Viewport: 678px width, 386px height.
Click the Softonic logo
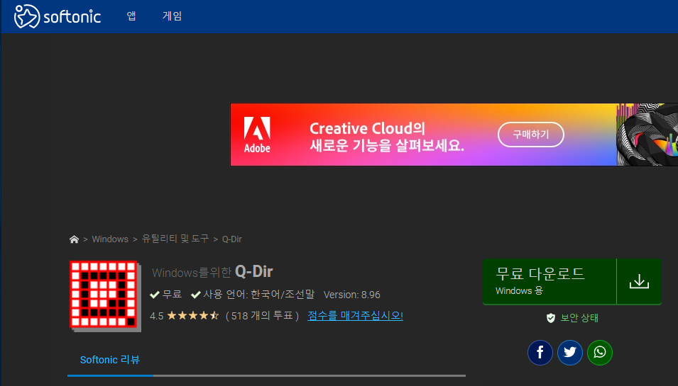tap(58, 16)
